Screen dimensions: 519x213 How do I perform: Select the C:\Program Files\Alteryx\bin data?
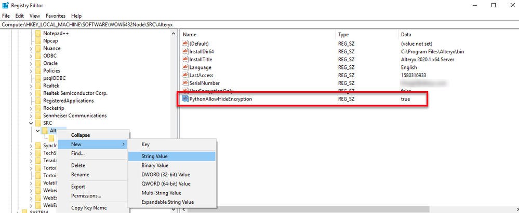coord(434,51)
